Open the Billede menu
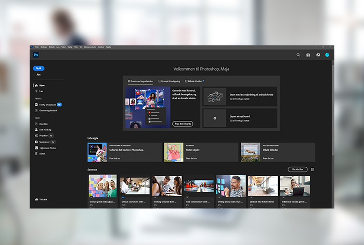The height and width of the screenshot is (245, 364). click(x=52, y=47)
